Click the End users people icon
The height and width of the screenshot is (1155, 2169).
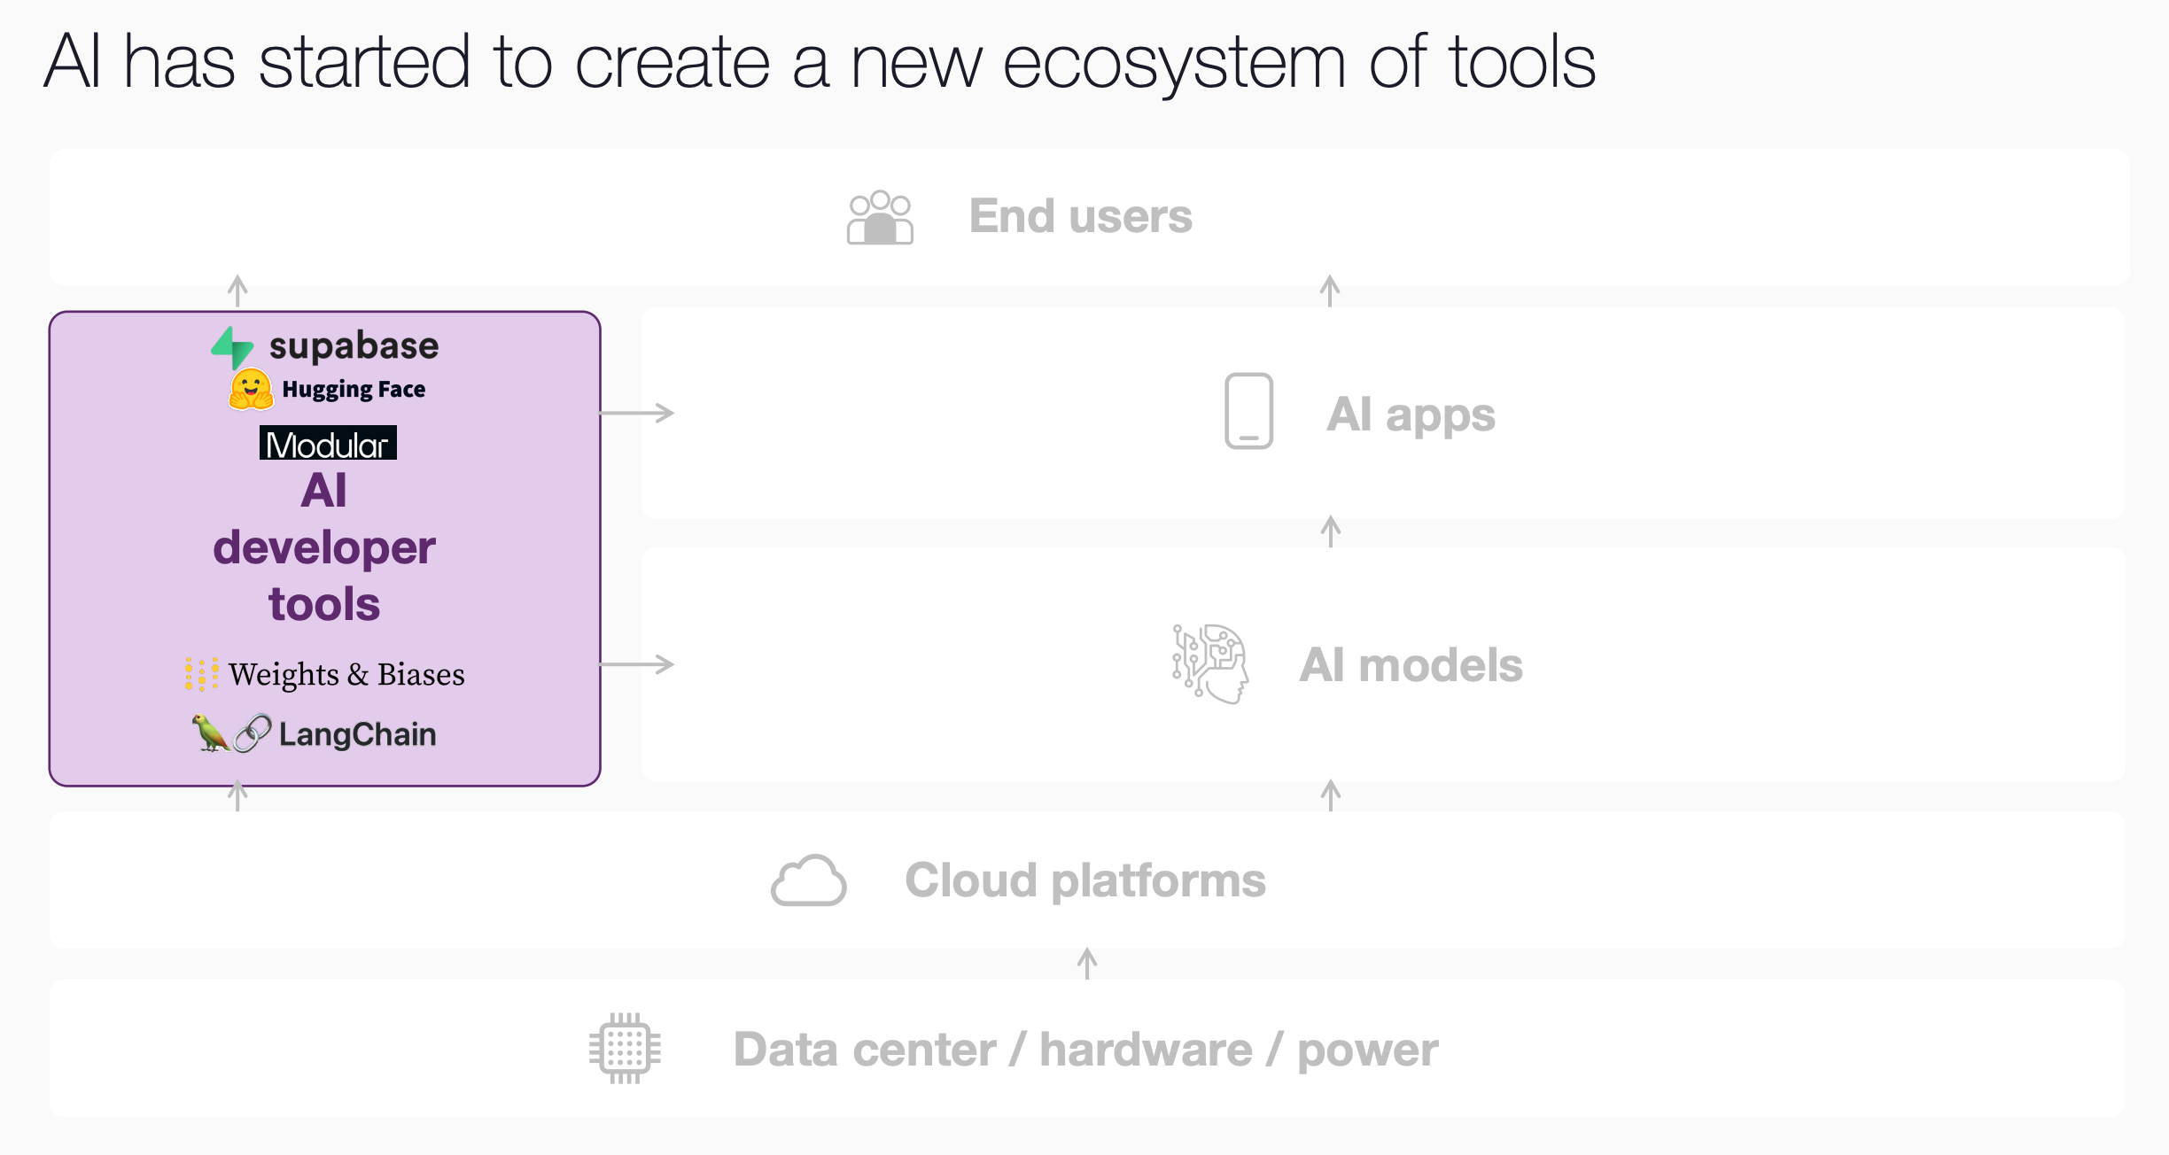click(879, 217)
